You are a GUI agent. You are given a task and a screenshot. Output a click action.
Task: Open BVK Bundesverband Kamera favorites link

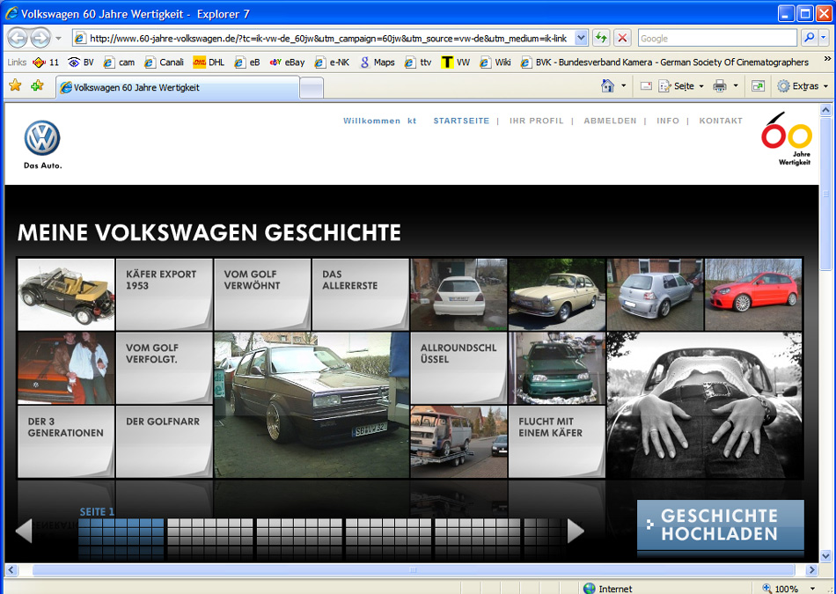coord(664,62)
